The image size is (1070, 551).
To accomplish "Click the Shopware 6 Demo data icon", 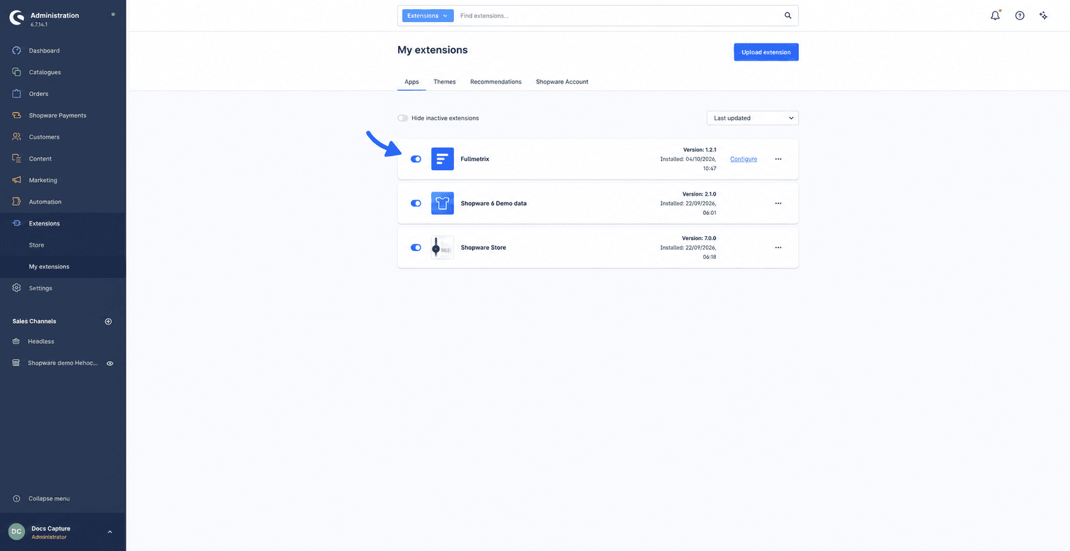I will coord(442,203).
